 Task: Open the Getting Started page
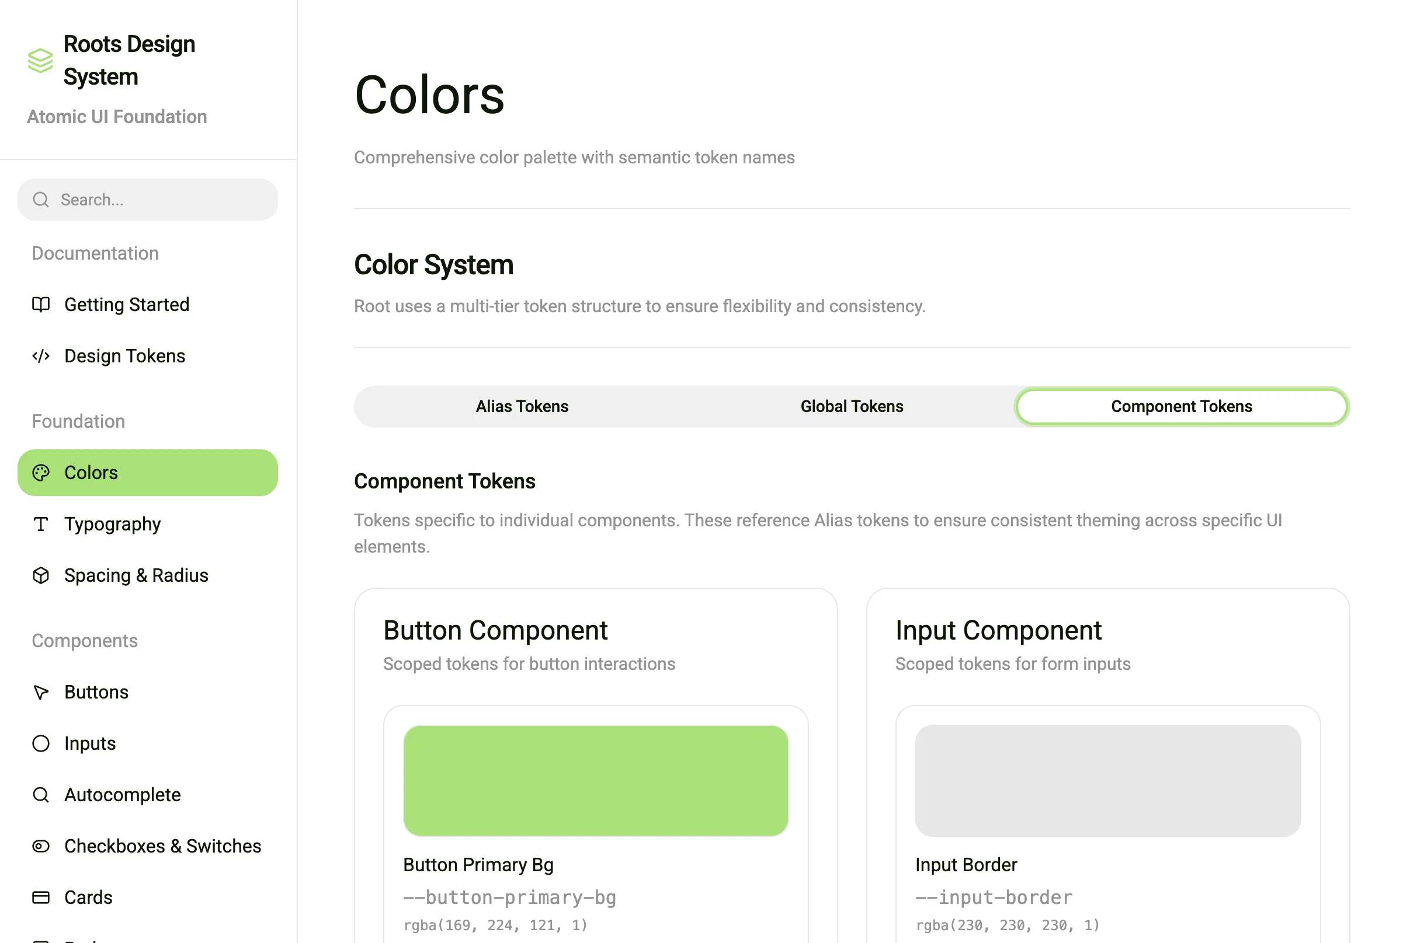pyautogui.click(x=126, y=304)
